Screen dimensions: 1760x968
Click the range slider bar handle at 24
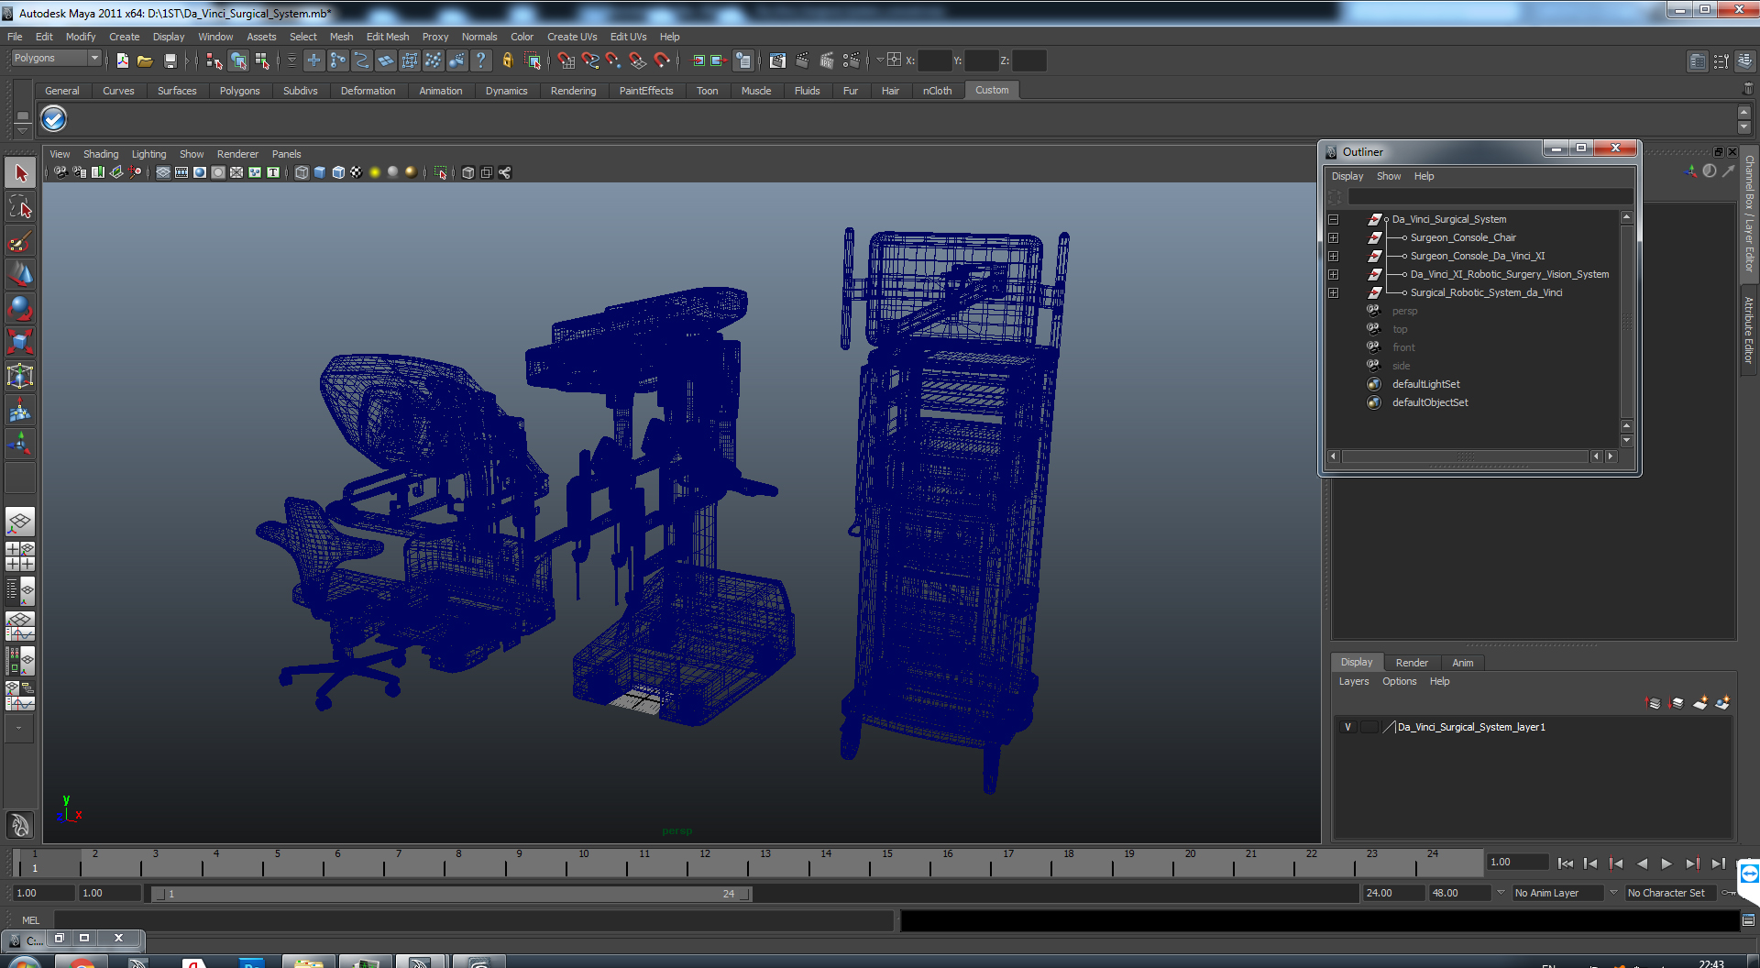pos(744,894)
